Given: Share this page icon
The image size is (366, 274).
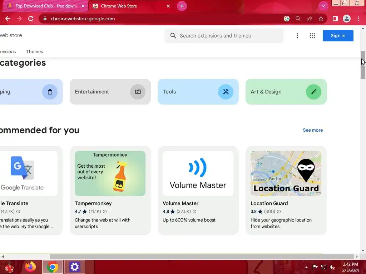Looking at the screenshot, I should click(x=310, y=19).
